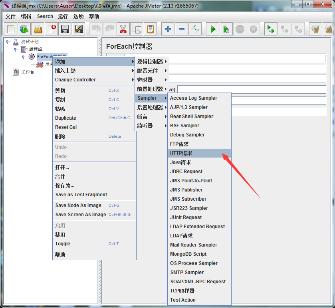Image resolution: width=335 pixels, height=308 pixels.
Task: Collapse the 线程组 tree node handle
Action: [x=15, y=49]
